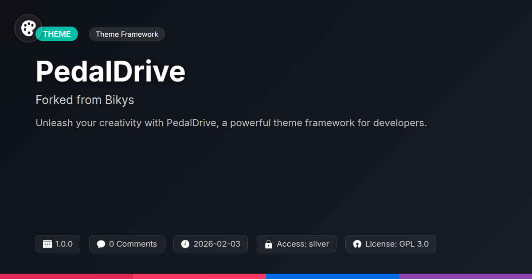The height and width of the screenshot is (279, 532).
Task: Select the THEME badge
Action: [57, 34]
